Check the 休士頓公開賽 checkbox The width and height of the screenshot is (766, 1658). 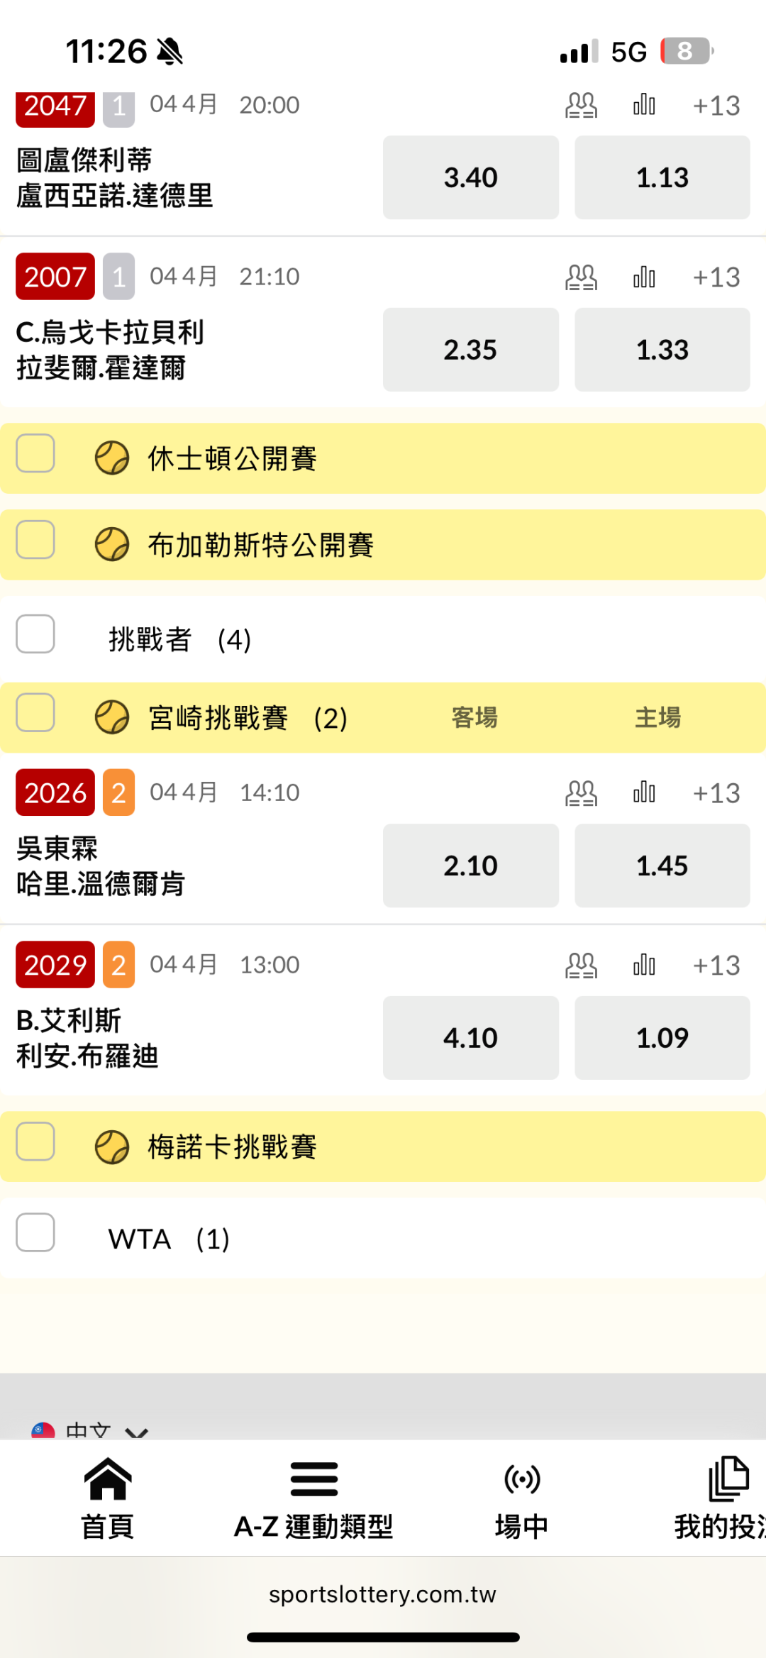(x=35, y=453)
